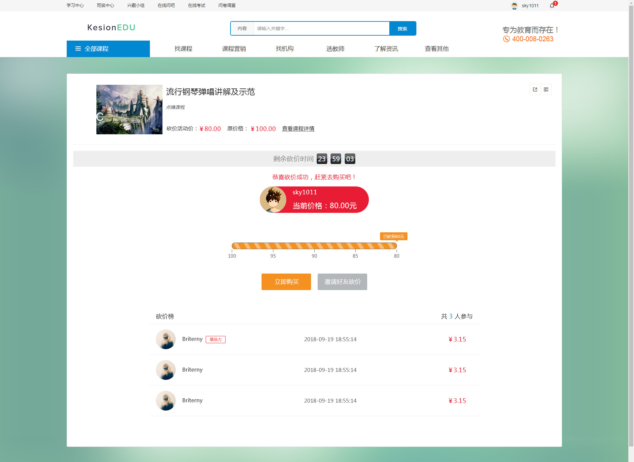Image resolution: width=634 pixels, height=462 pixels.
Task: Click the KesionEDU logo
Action: (111, 28)
